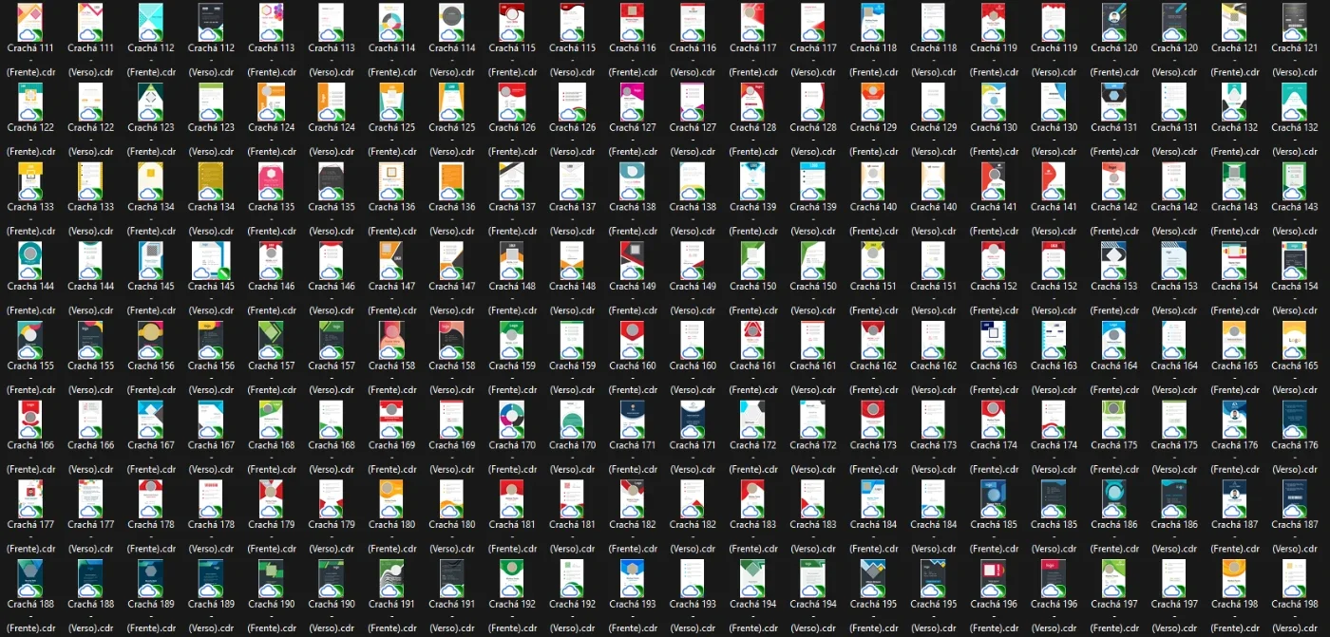Image resolution: width=1330 pixels, height=637 pixels.
Task: Select the Crachá 143 (Verso).cdr file icon
Action: click(1294, 180)
